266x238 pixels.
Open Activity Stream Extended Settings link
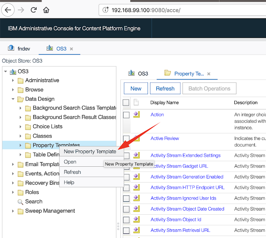pyautogui.click(x=186, y=155)
